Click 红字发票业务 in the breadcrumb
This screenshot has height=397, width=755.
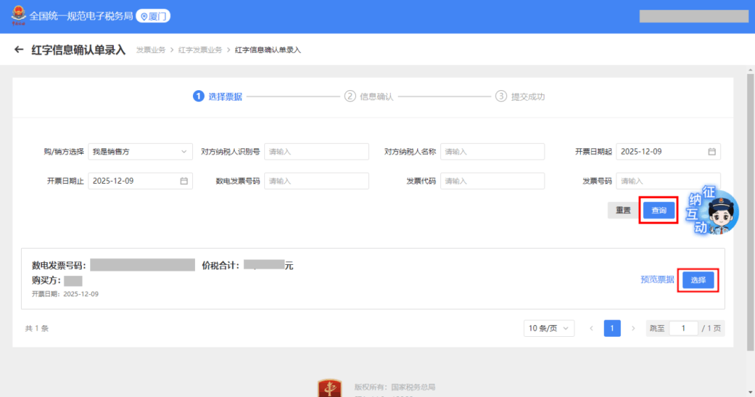(x=200, y=50)
